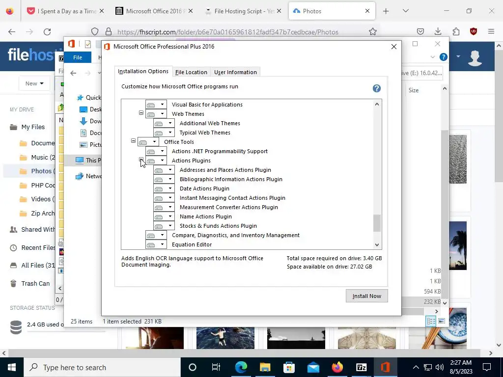Open Microsoft Store from taskbar
Image resolution: width=503 pixels, height=377 pixels.
(x=289, y=367)
